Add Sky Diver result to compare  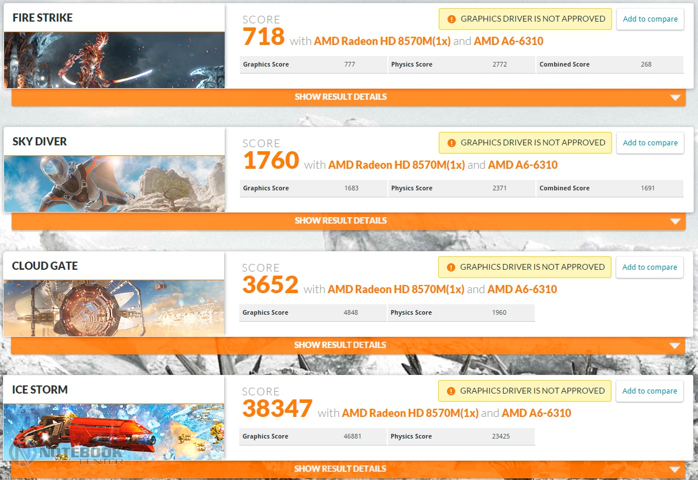pyautogui.click(x=650, y=143)
